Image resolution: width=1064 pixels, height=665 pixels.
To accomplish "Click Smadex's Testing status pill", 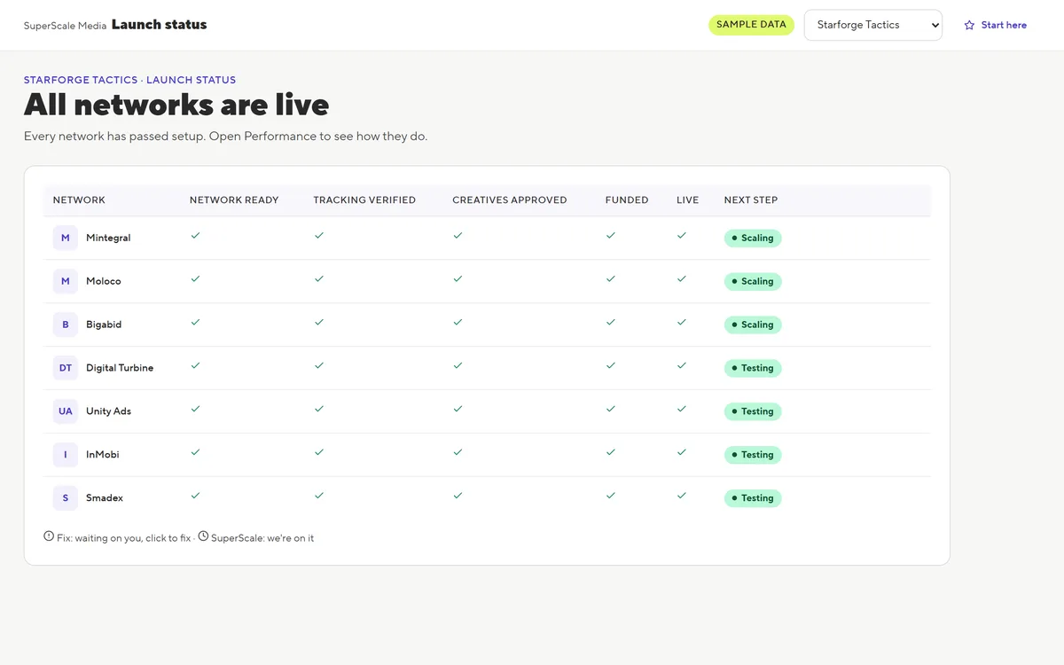I will 753,498.
